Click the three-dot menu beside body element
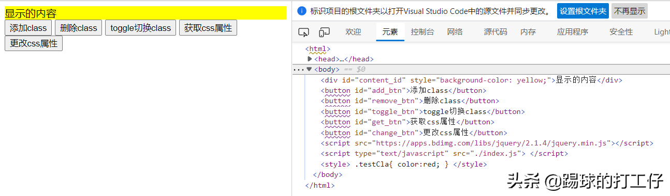670x196 pixels. [299, 69]
